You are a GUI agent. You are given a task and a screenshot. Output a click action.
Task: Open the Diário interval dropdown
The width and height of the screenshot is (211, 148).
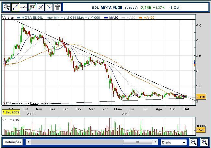click(x=174, y=143)
